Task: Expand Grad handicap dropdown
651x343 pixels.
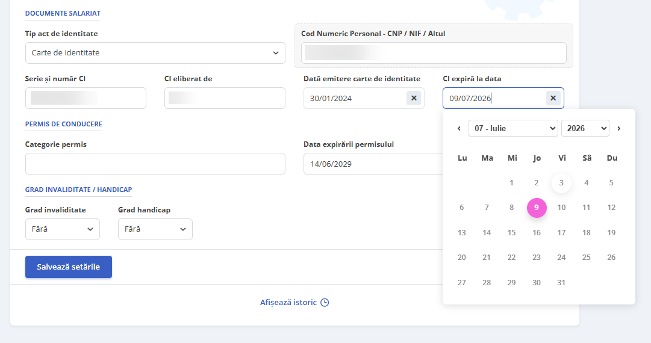Action: pos(155,229)
